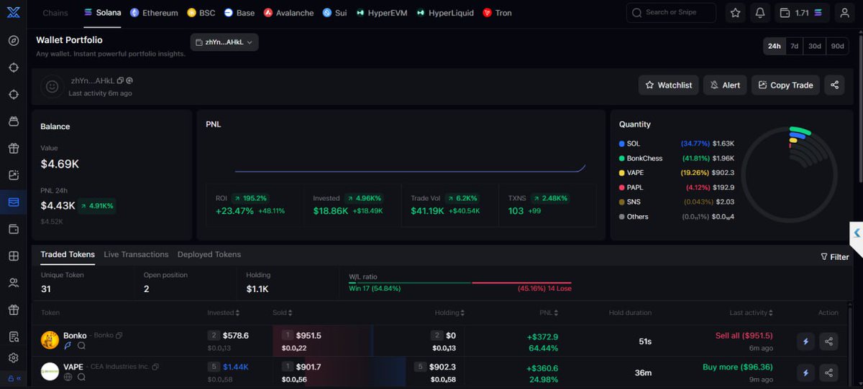
Task: Open user profile icon in top bar
Action: coord(845,13)
